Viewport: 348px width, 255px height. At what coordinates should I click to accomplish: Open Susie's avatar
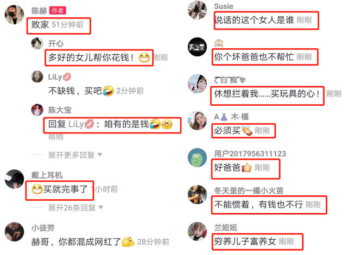click(197, 10)
